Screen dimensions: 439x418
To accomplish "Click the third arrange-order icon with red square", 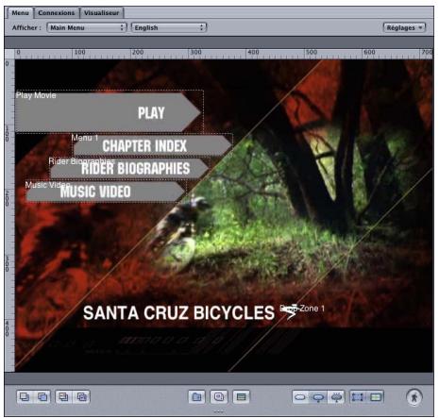I will point(63,397).
